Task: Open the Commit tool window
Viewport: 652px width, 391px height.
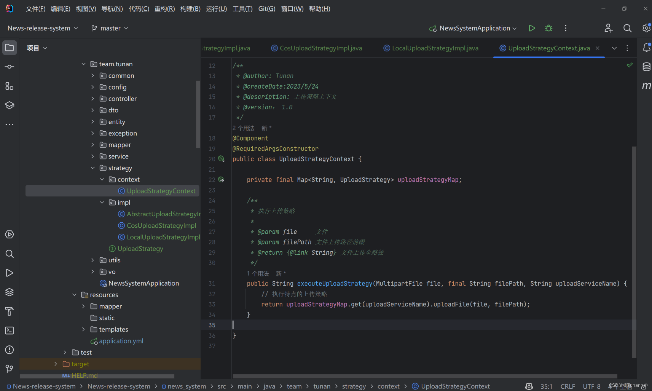Action: [9, 67]
